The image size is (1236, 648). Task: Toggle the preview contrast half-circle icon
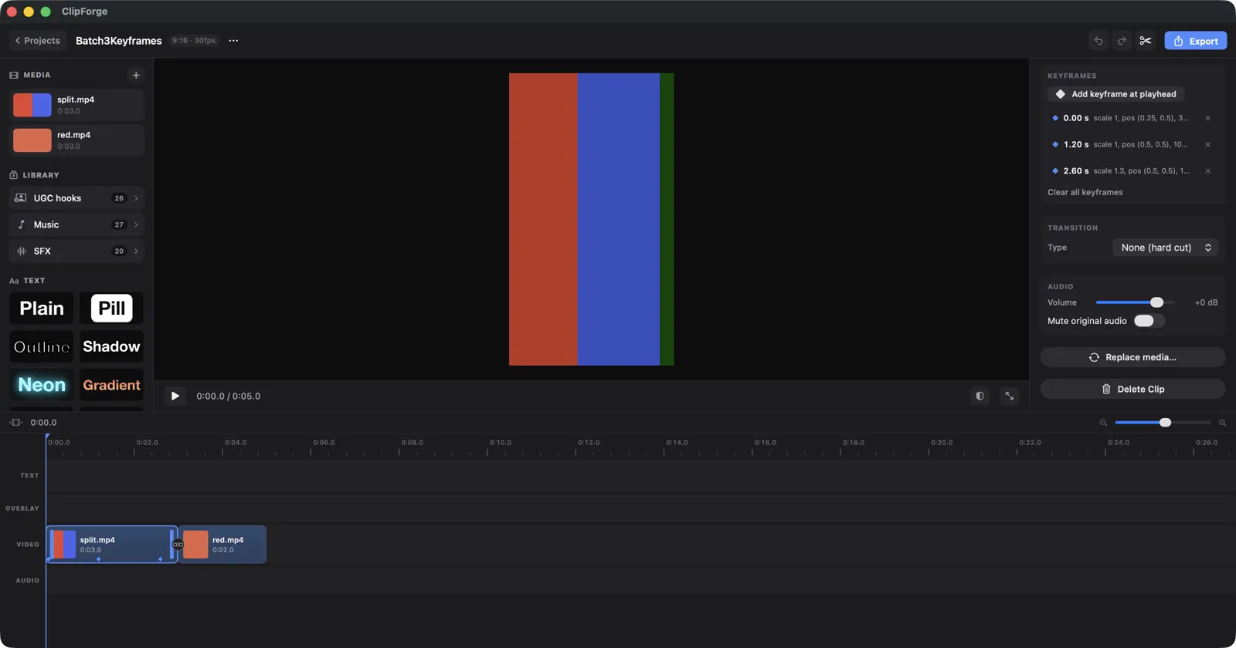click(980, 396)
